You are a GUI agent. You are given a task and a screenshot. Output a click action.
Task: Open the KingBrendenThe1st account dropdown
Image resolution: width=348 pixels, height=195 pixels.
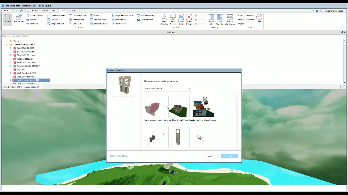[x=335, y=11]
